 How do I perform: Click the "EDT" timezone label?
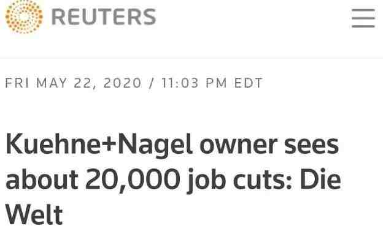coord(249,83)
